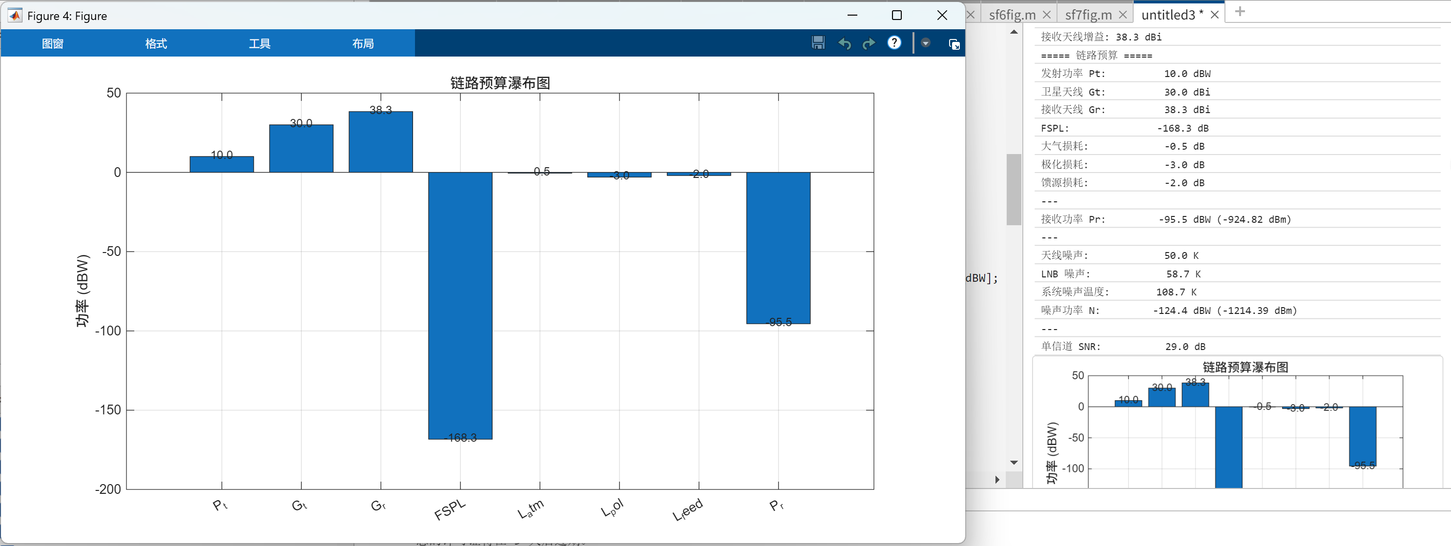The width and height of the screenshot is (1451, 546).
Task: Close the untitled3 tab
Action: [1214, 15]
